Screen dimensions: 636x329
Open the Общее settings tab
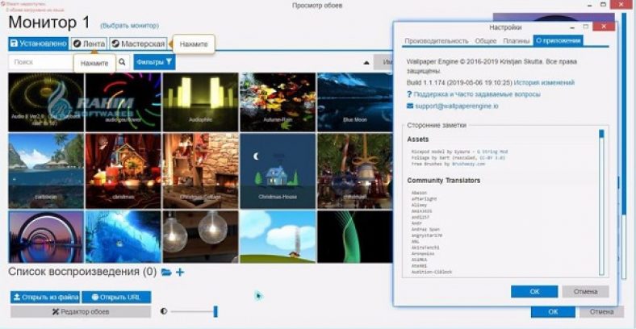coord(486,41)
